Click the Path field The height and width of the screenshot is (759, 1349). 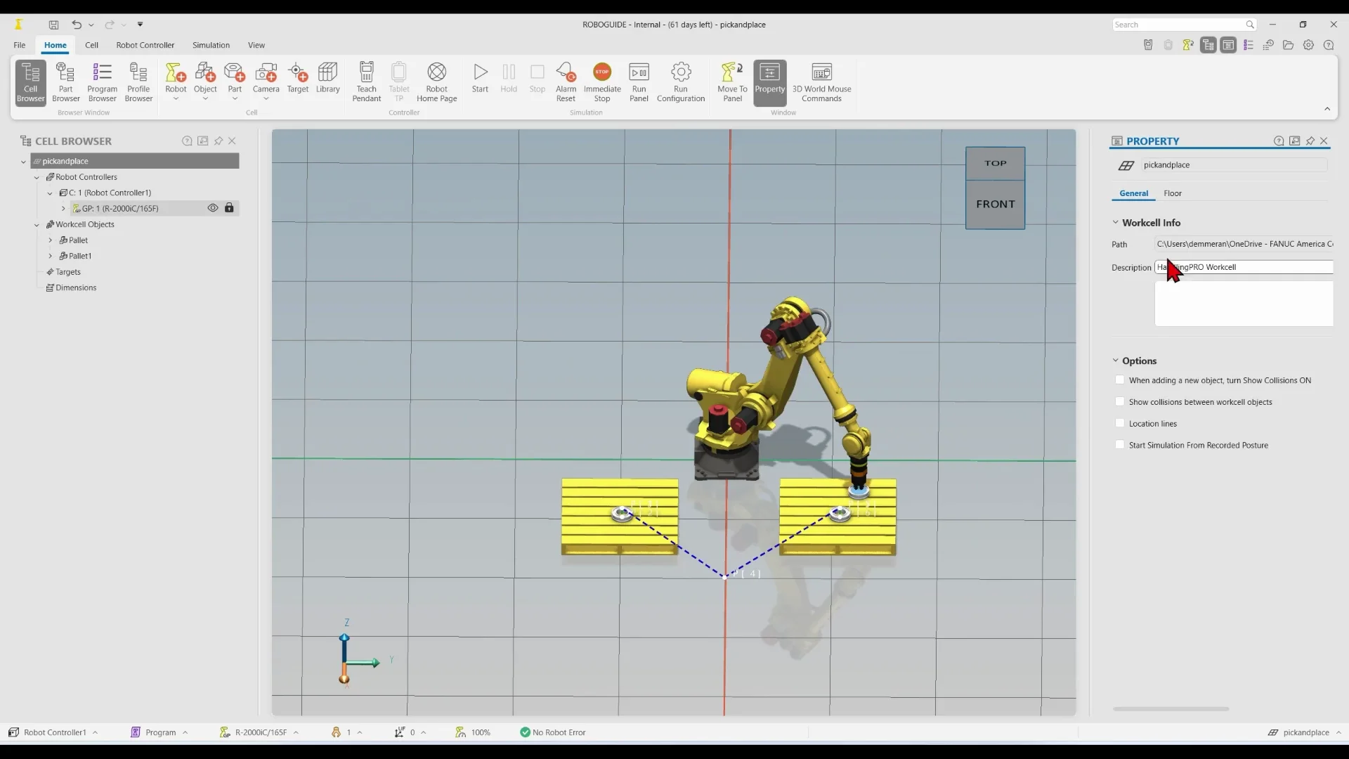(x=1244, y=244)
